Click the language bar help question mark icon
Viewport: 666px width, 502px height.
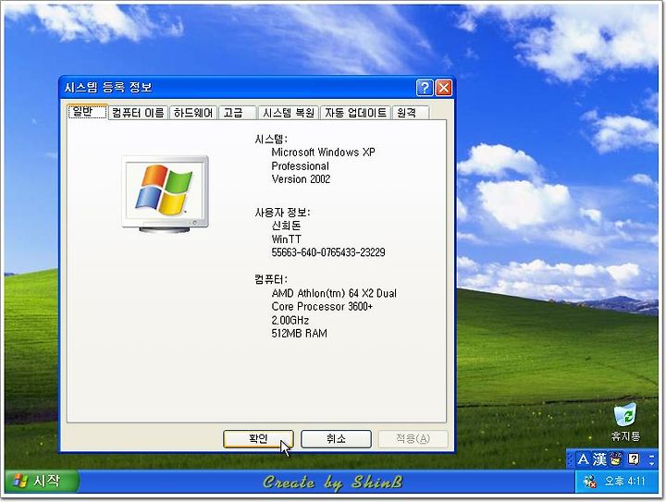(634, 459)
